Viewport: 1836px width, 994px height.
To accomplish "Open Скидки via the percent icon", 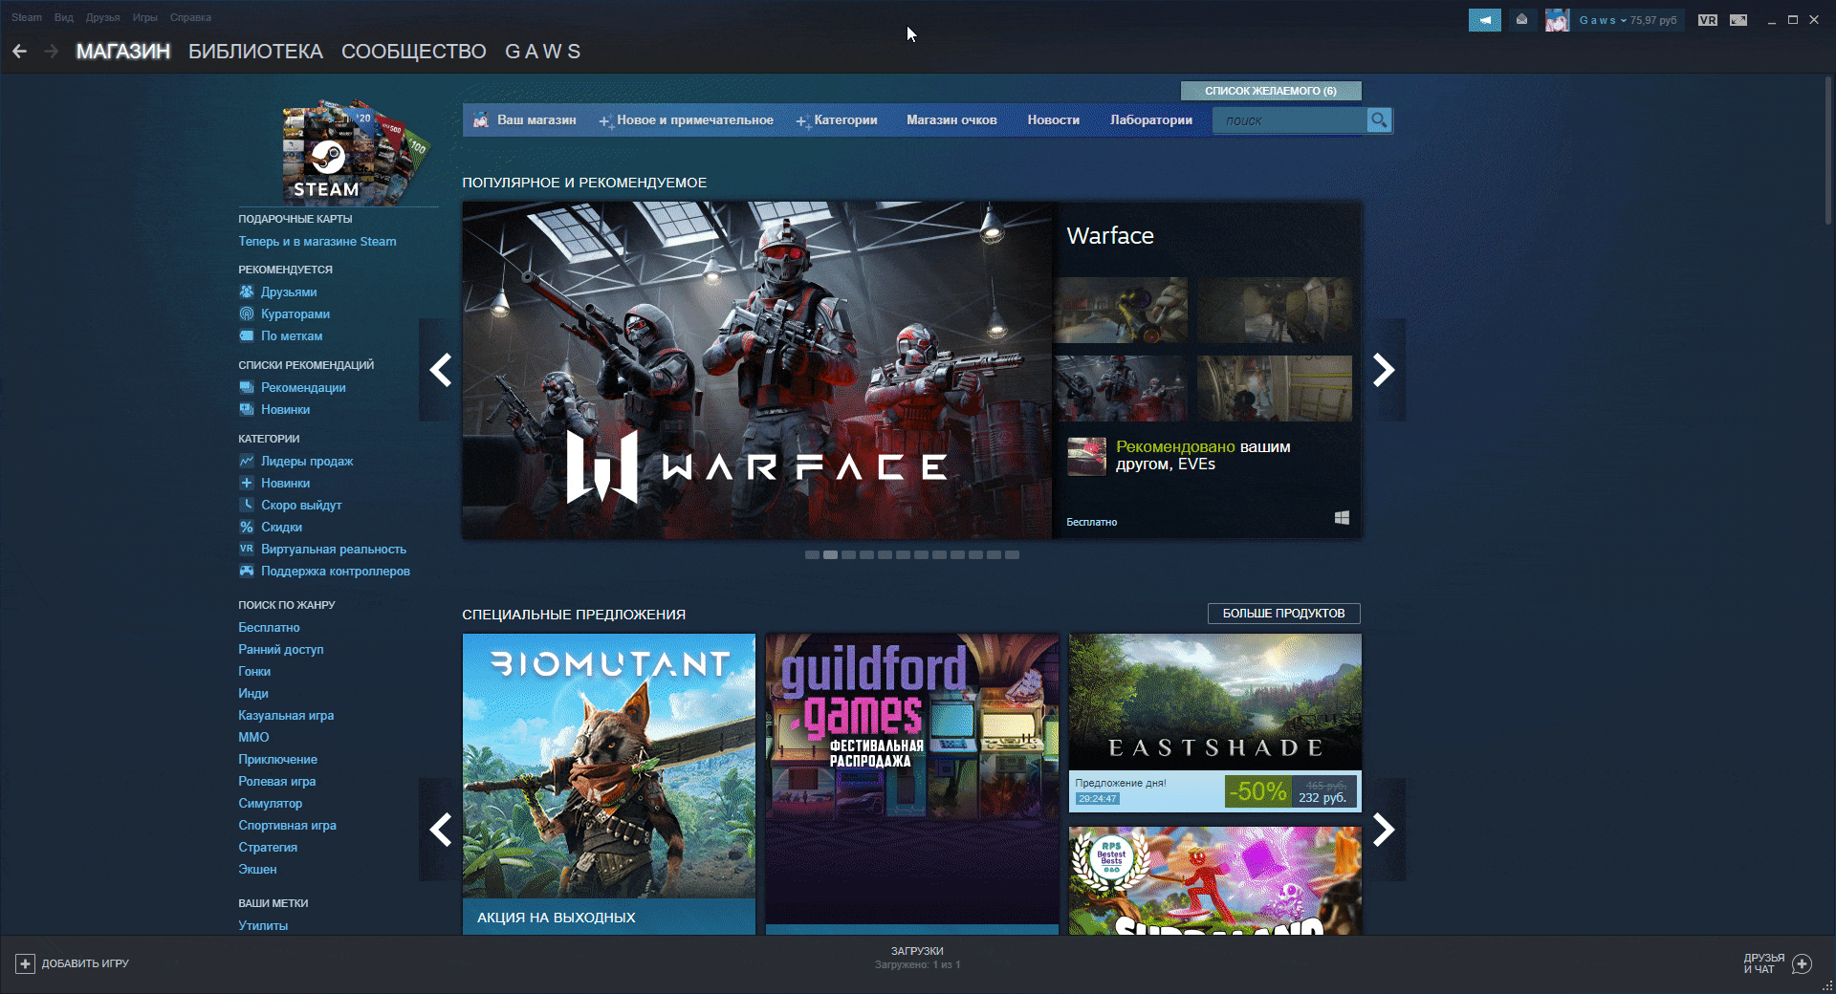I will click(x=247, y=527).
